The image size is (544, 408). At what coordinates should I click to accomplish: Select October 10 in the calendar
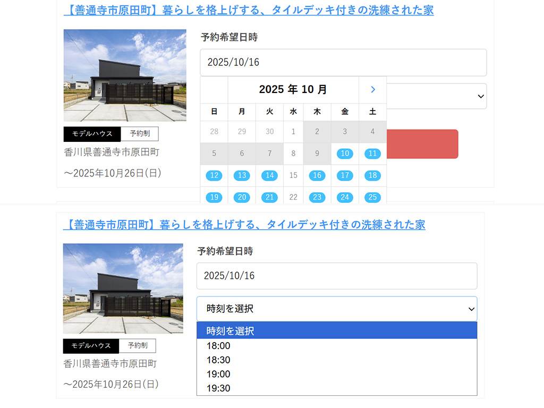click(x=345, y=154)
